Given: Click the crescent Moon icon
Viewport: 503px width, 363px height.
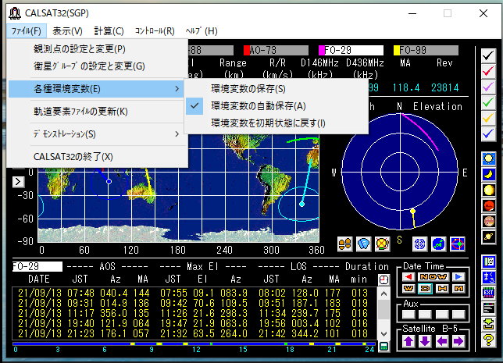Looking at the screenshot, I should [489, 174].
